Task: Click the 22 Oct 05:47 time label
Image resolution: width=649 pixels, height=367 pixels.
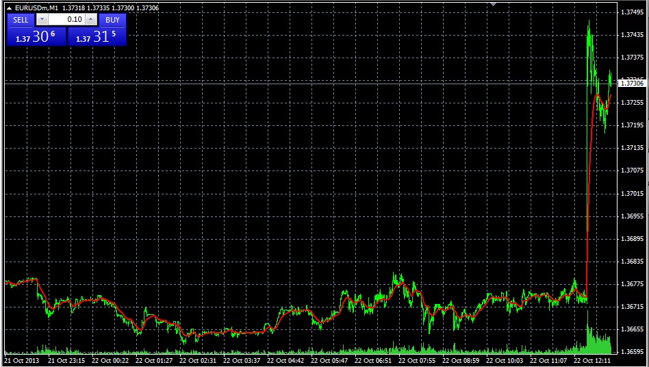Action: coord(330,360)
